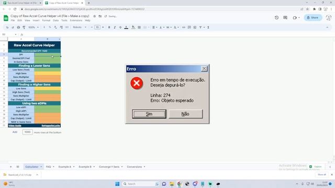Toggle bold formatting

tap(109, 27)
